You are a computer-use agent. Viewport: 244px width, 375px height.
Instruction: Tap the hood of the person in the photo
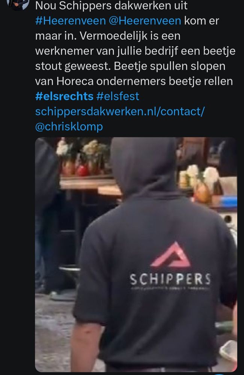tap(144, 165)
